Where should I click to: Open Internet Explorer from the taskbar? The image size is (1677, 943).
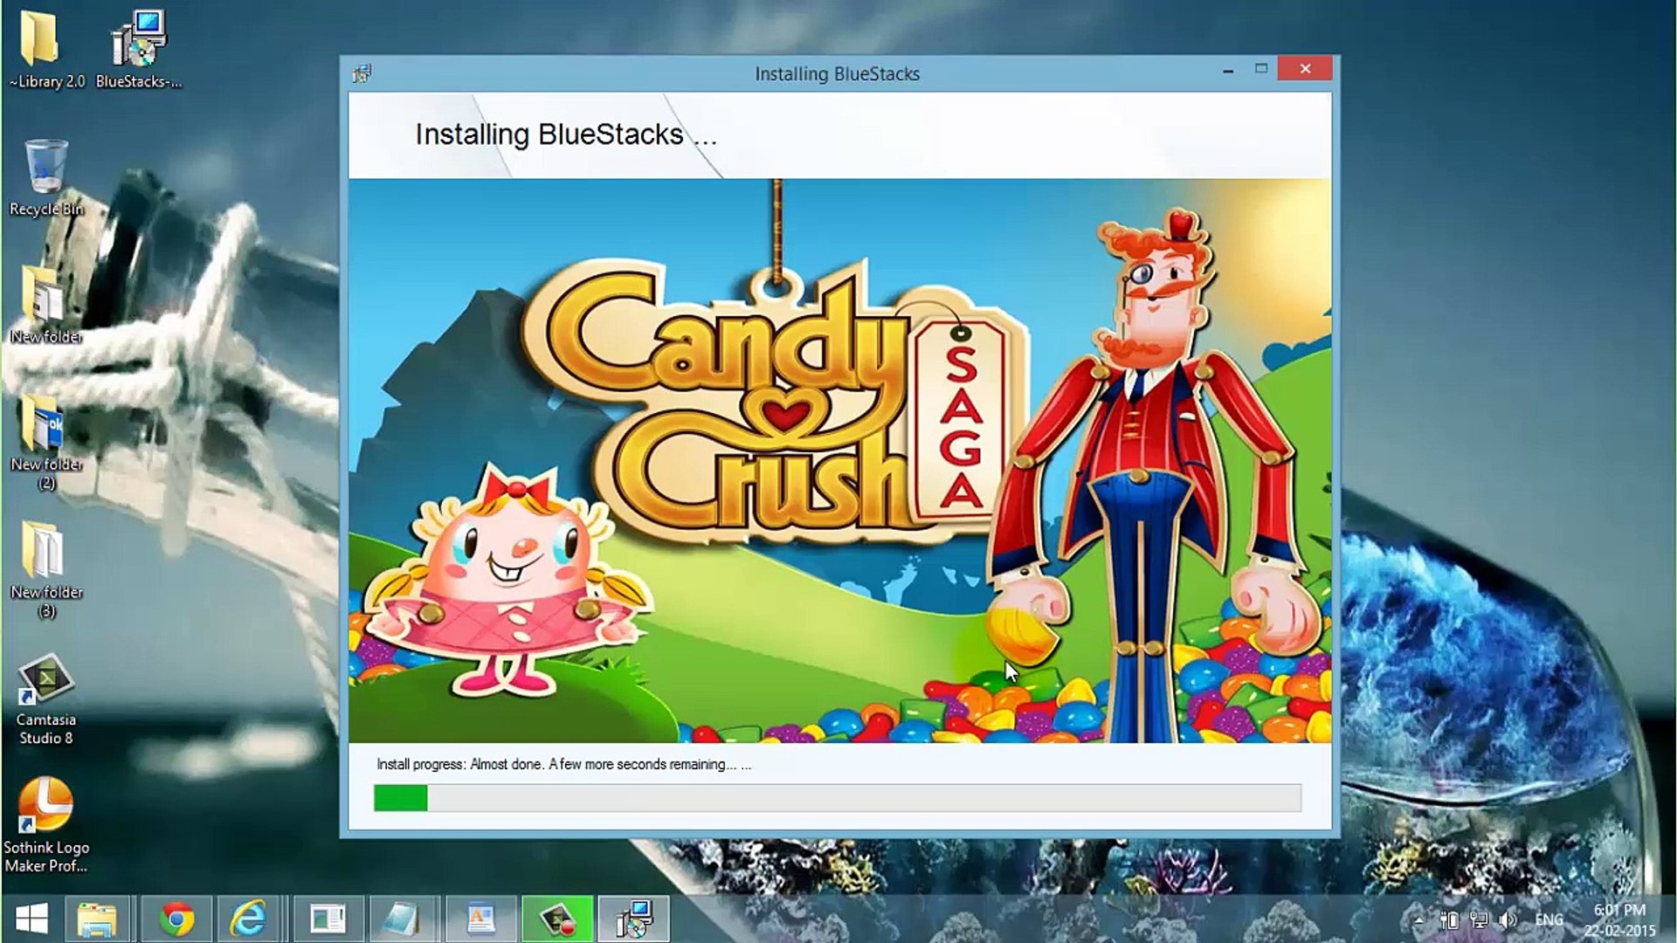pos(249,919)
